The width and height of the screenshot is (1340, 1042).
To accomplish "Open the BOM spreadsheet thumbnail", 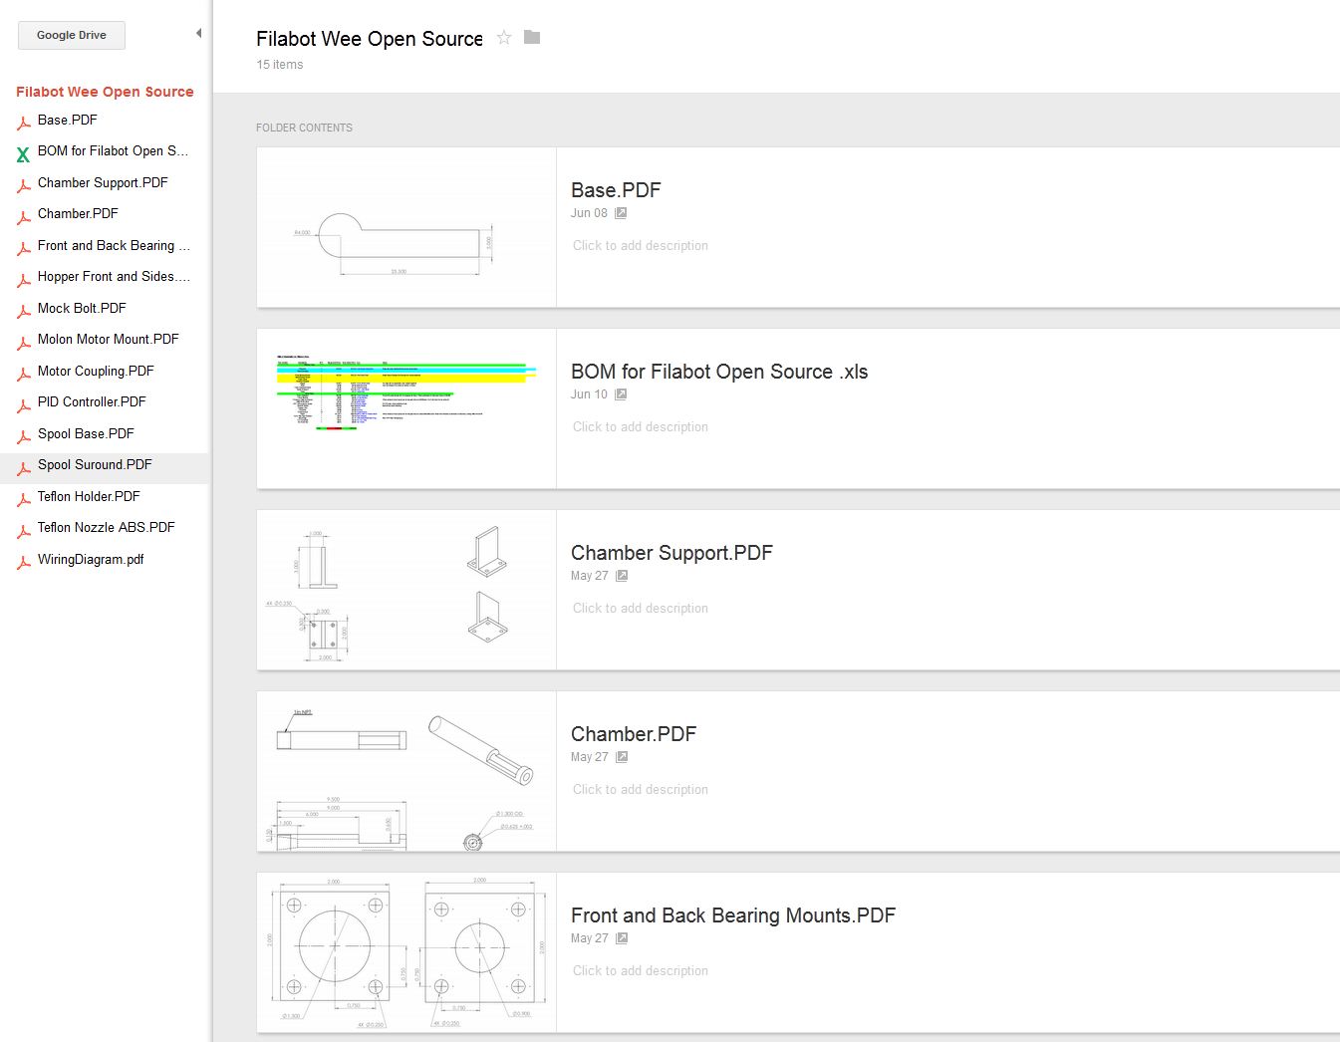I will (x=406, y=408).
